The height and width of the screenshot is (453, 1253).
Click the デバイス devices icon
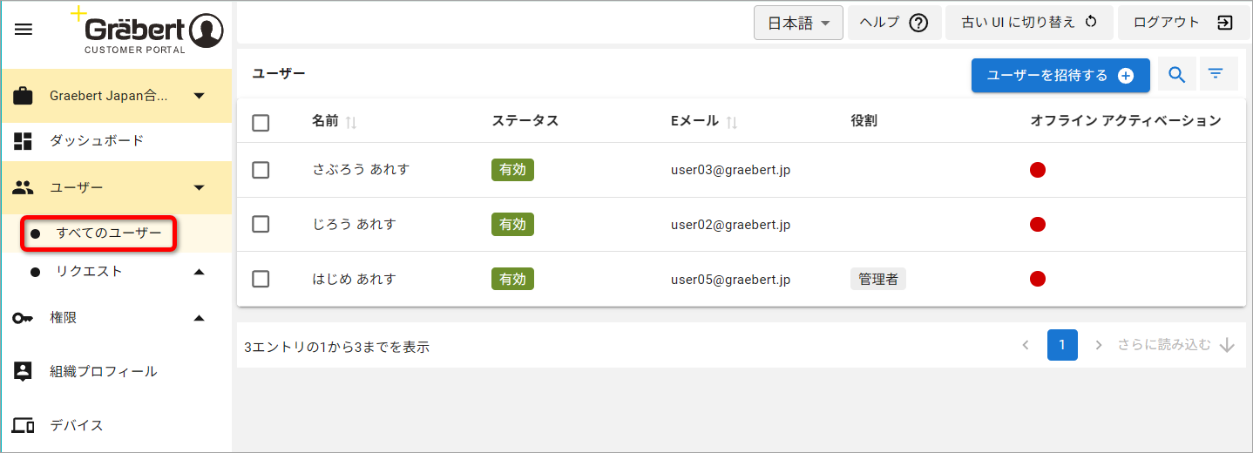click(24, 426)
